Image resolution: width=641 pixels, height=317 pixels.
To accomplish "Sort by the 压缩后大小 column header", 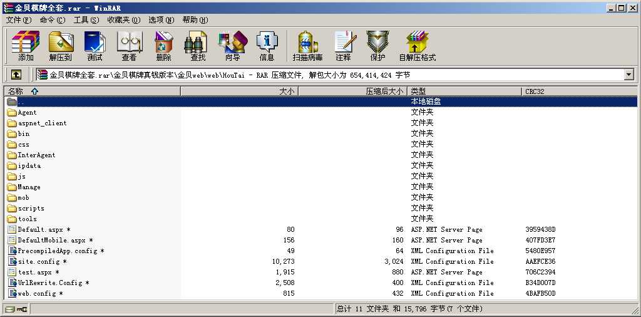I will 352,91.
